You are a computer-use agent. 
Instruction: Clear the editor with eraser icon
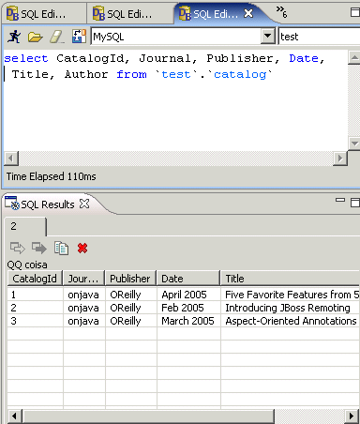(x=56, y=37)
